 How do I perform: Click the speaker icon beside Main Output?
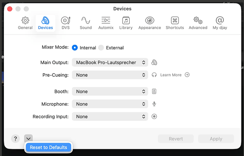(154, 63)
